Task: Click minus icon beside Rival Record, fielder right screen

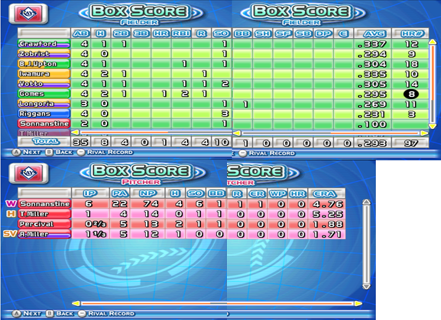Action: [x=243, y=153]
